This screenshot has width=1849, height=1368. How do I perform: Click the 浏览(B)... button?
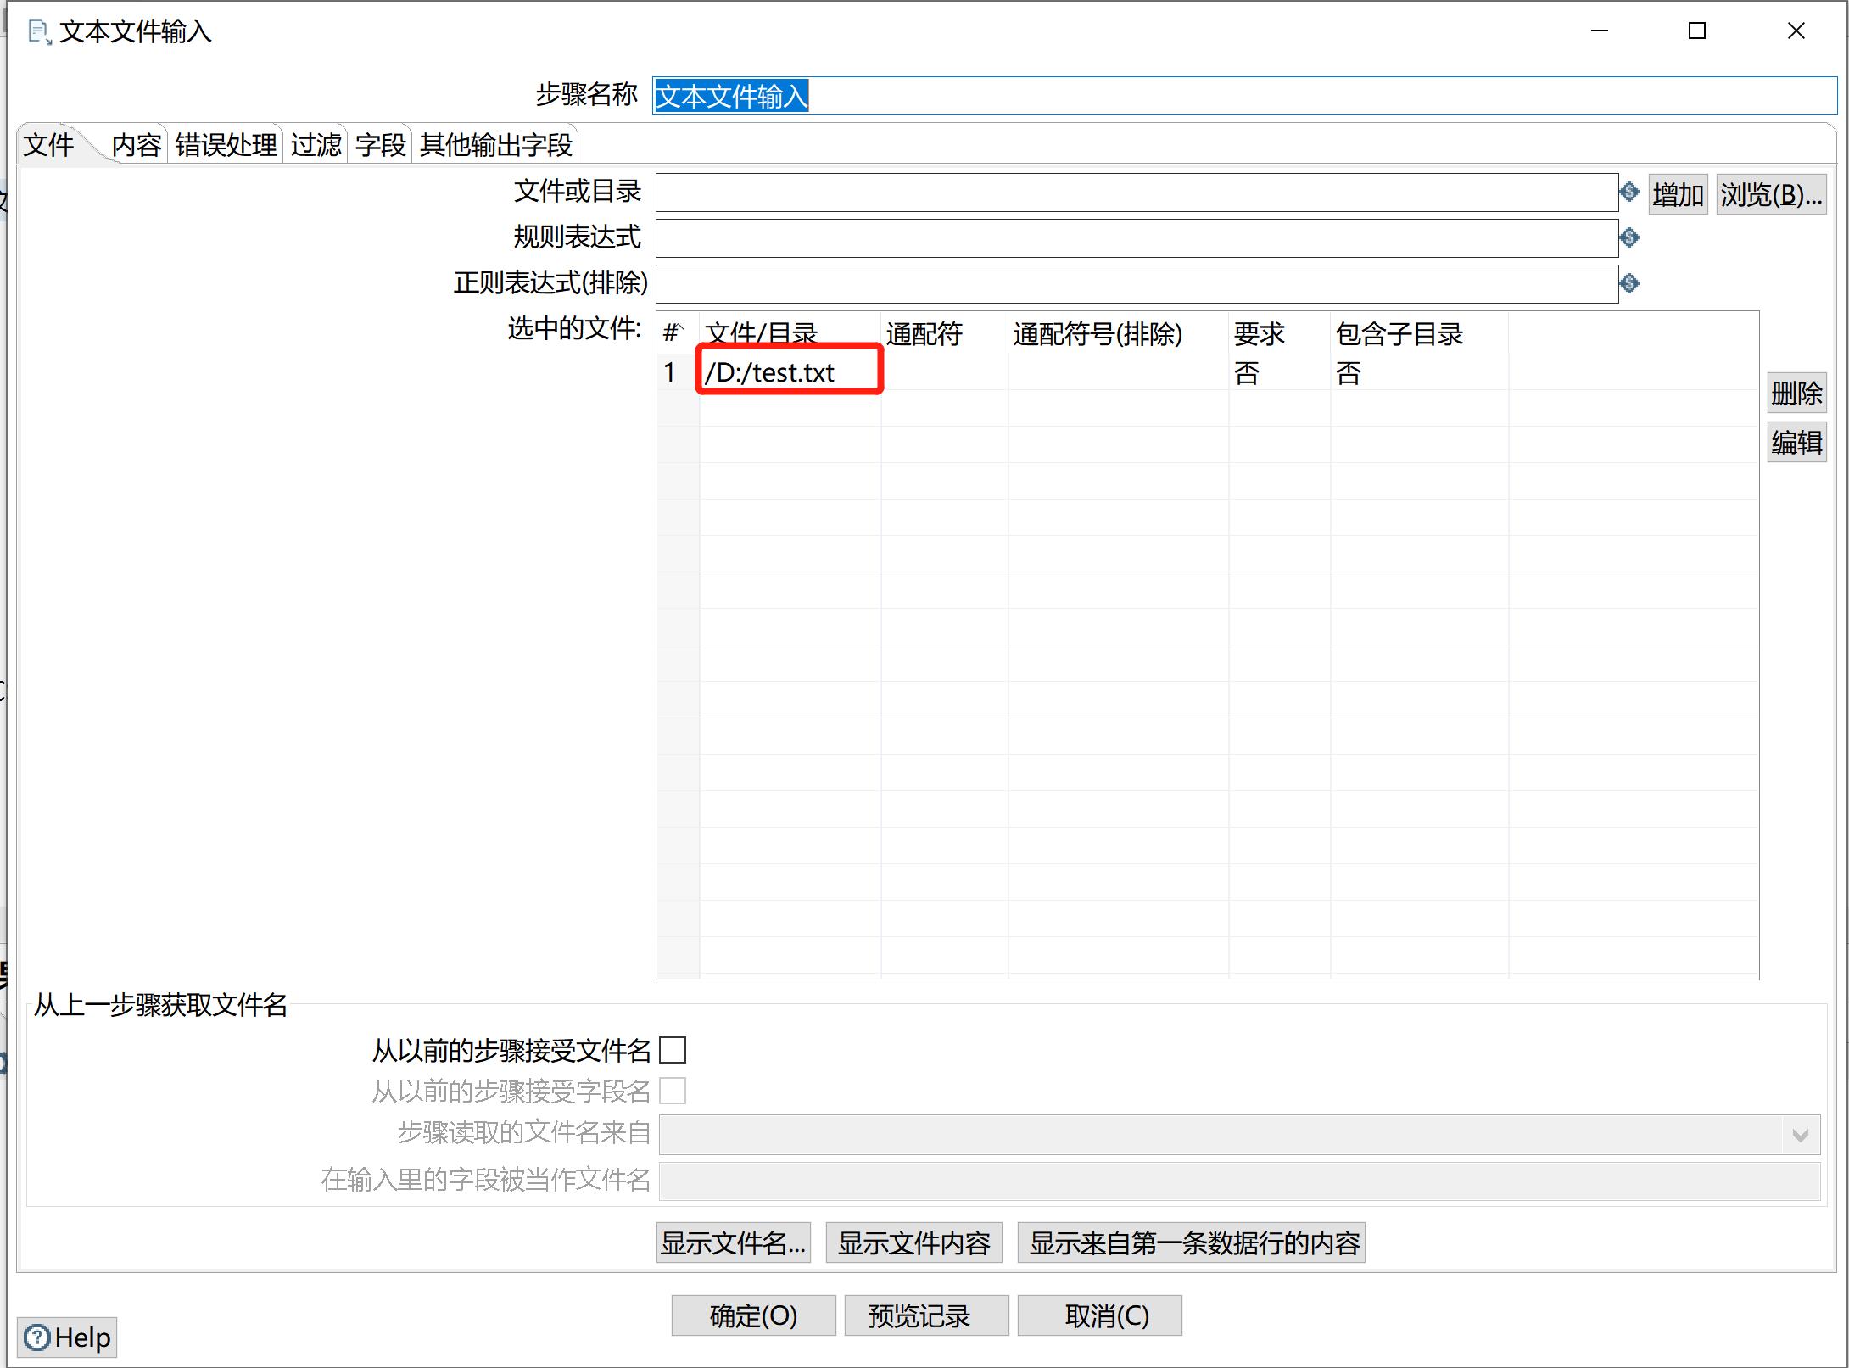(x=1771, y=195)
